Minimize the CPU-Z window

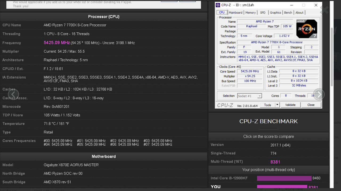click(291, 5)
